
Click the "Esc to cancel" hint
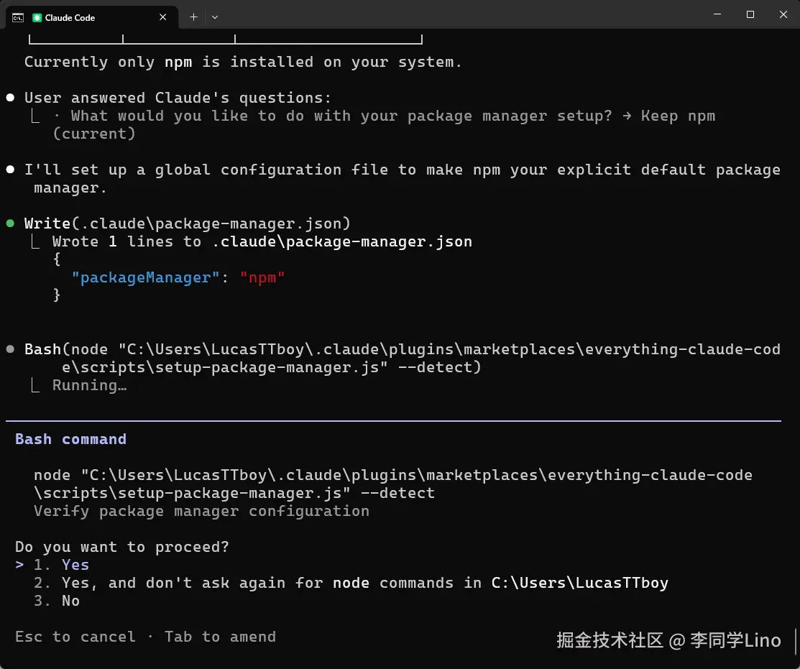point(75,637)
